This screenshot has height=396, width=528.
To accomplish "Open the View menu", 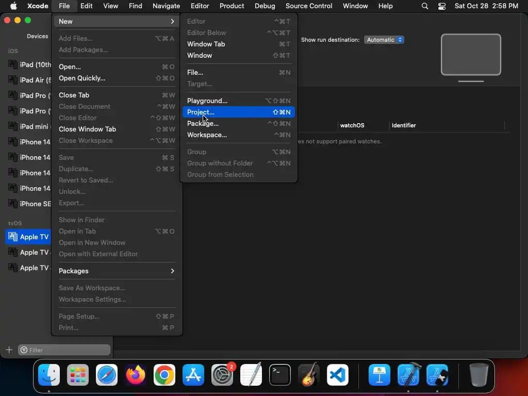I will 110,6.
